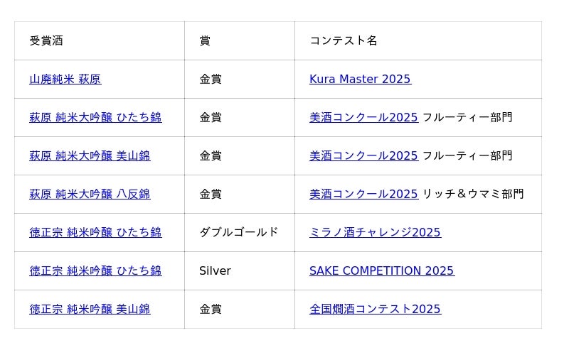
Task: Click 美酒コンクール2025 link in 萩原 美山錦 row
Action: tap(363, 156)
